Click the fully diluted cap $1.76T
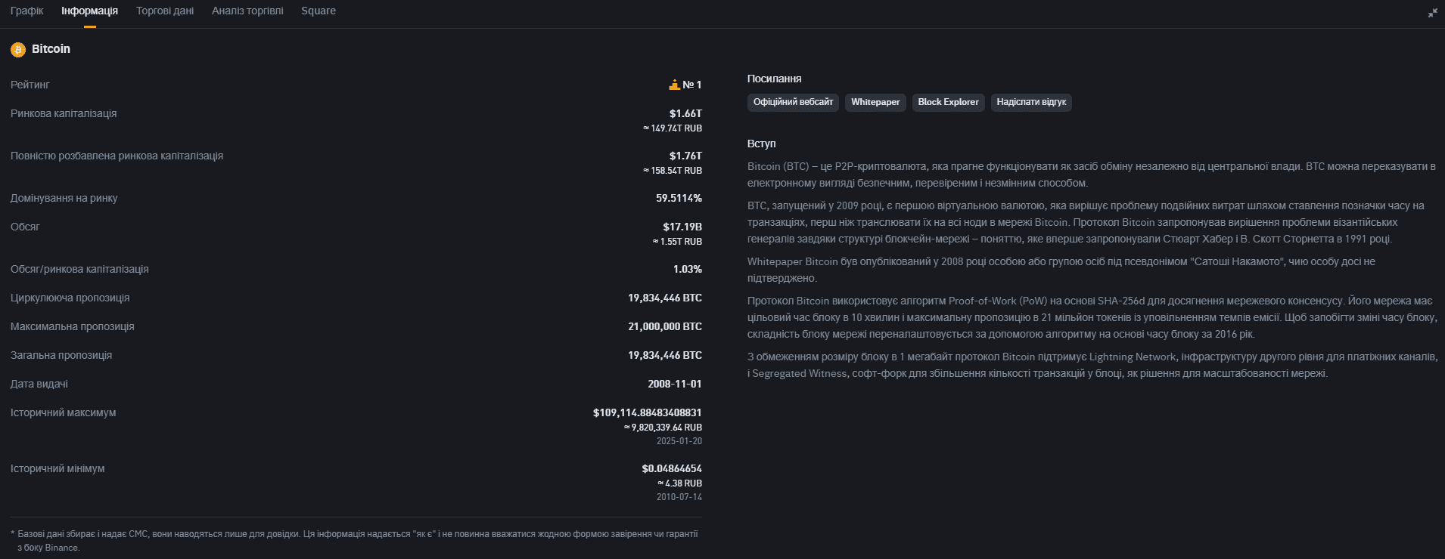1445x559 pixels. click(x=685, y=156)
